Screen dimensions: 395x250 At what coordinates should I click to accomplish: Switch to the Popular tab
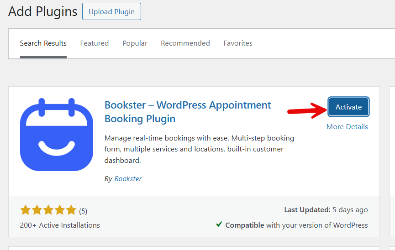tap(135, 43)
